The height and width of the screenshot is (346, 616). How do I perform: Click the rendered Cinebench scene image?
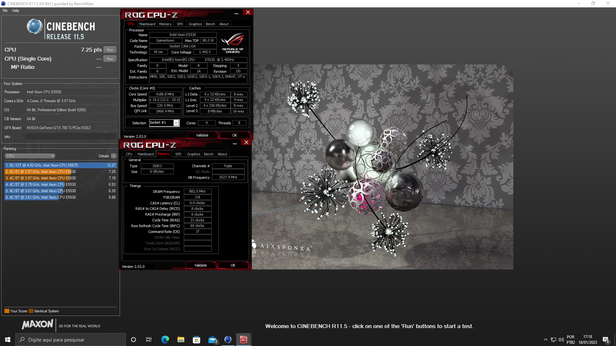tap(382, 167)
